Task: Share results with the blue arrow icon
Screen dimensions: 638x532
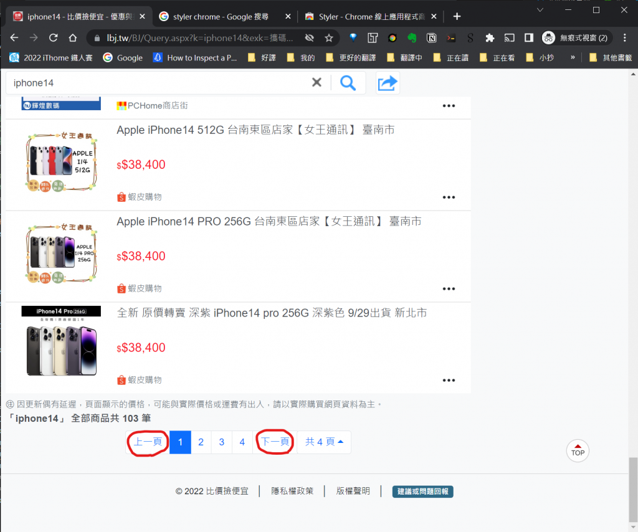Action: pos(388,83)
